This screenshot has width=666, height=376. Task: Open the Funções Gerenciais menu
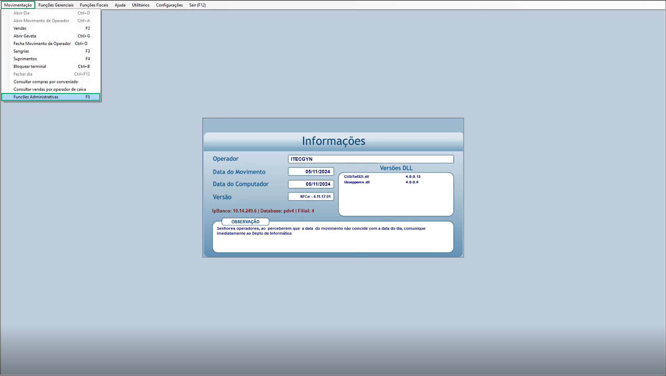pyautogui.click(x=56, y=5)
